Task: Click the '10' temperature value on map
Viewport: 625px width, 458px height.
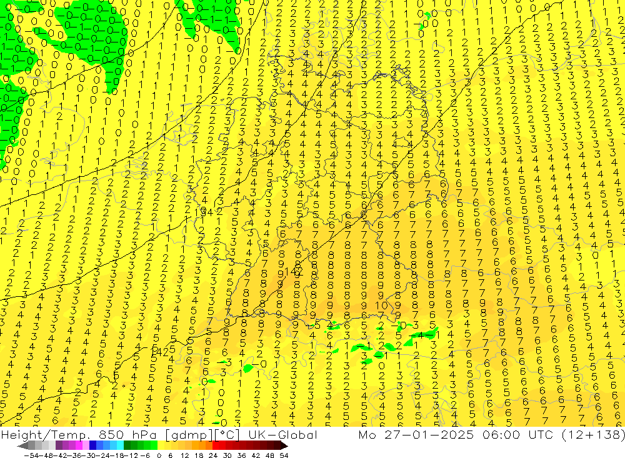Action: (381, 306)
